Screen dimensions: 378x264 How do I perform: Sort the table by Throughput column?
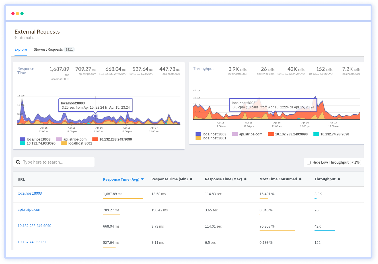pos(326,179)
